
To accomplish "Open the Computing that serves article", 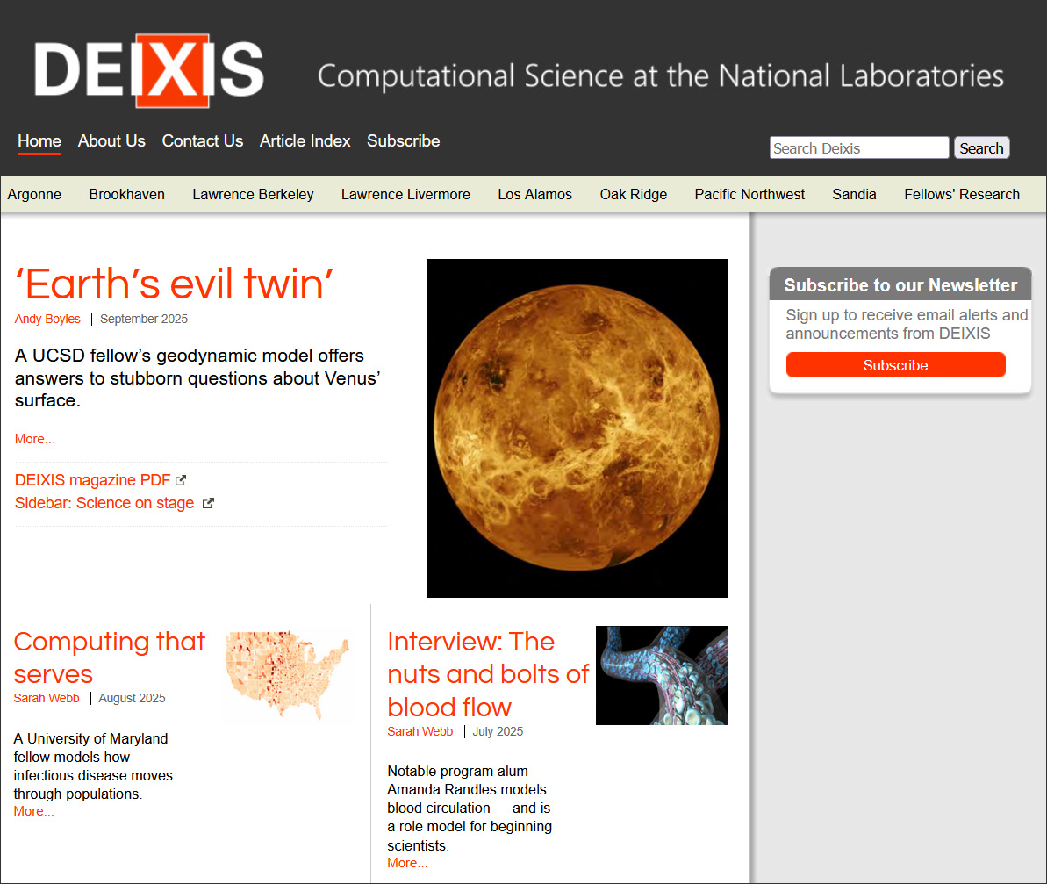I will pos(110,658).
